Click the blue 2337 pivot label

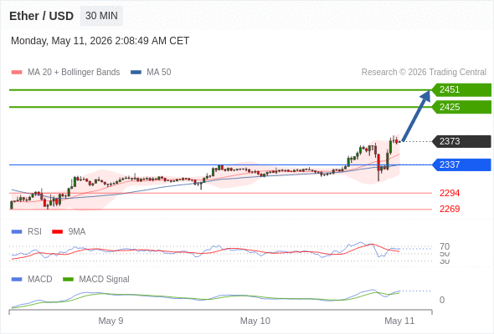(461, 164)
